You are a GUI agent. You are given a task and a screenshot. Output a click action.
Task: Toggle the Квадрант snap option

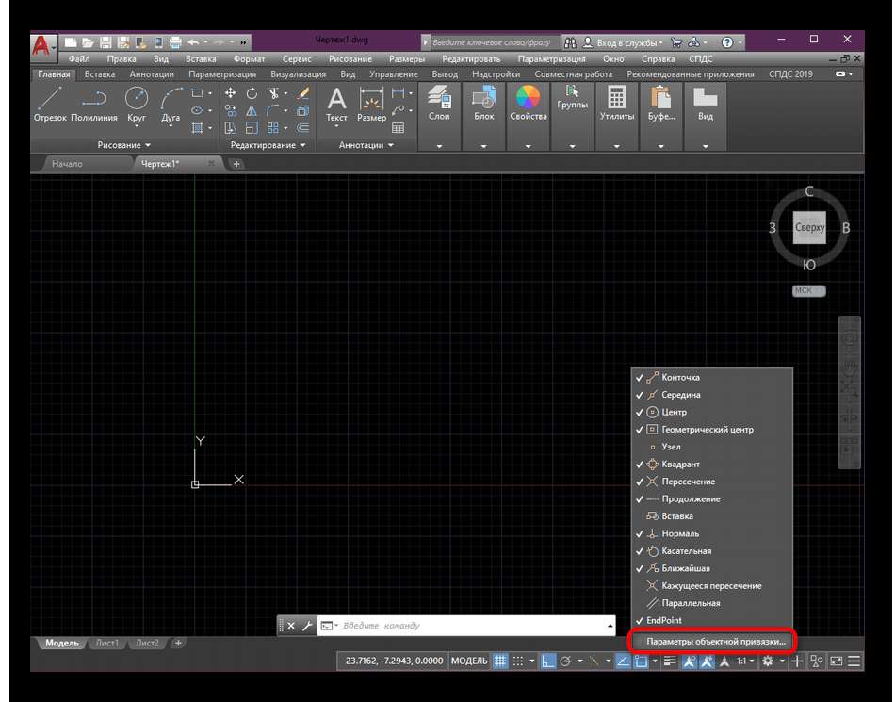[680, 465]
